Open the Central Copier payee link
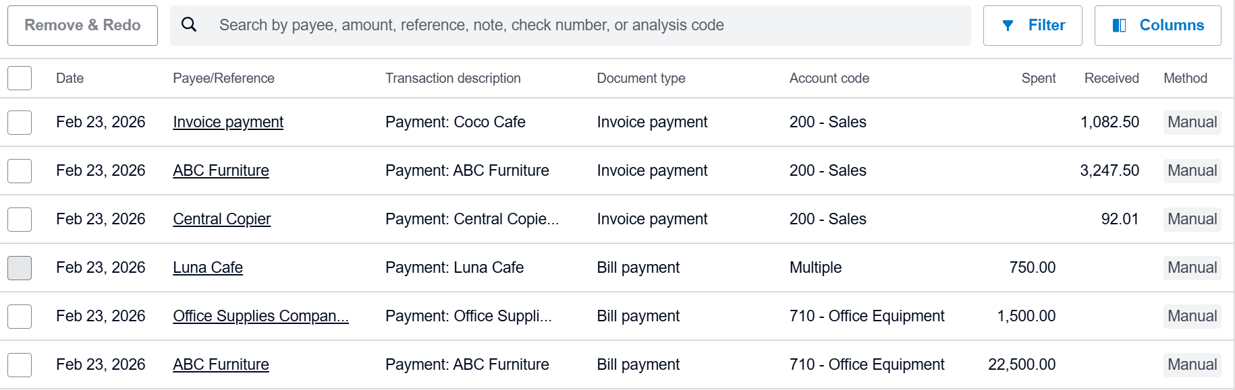Viewport: 1235px width, 390px height. pos(221,219)
